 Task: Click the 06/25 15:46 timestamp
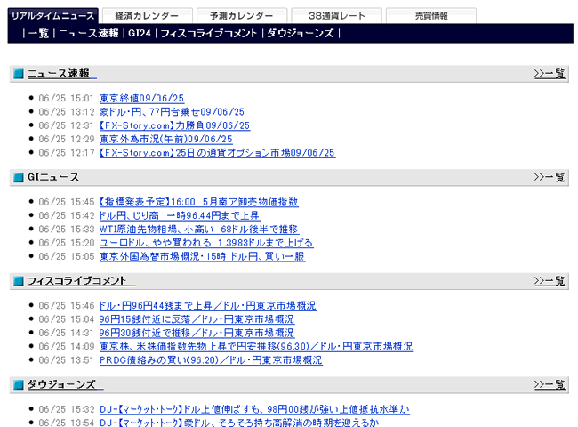coord(67,306)
